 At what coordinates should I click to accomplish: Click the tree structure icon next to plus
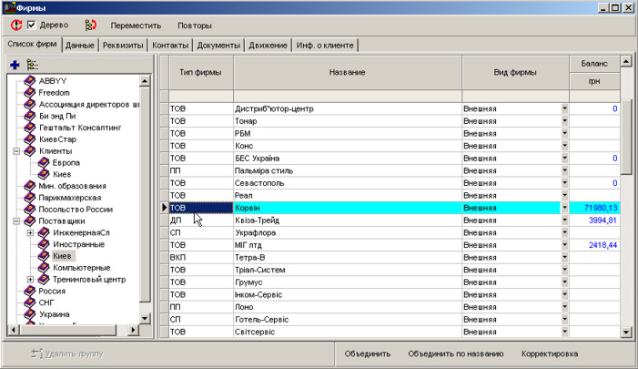click(x=32, y=65)
